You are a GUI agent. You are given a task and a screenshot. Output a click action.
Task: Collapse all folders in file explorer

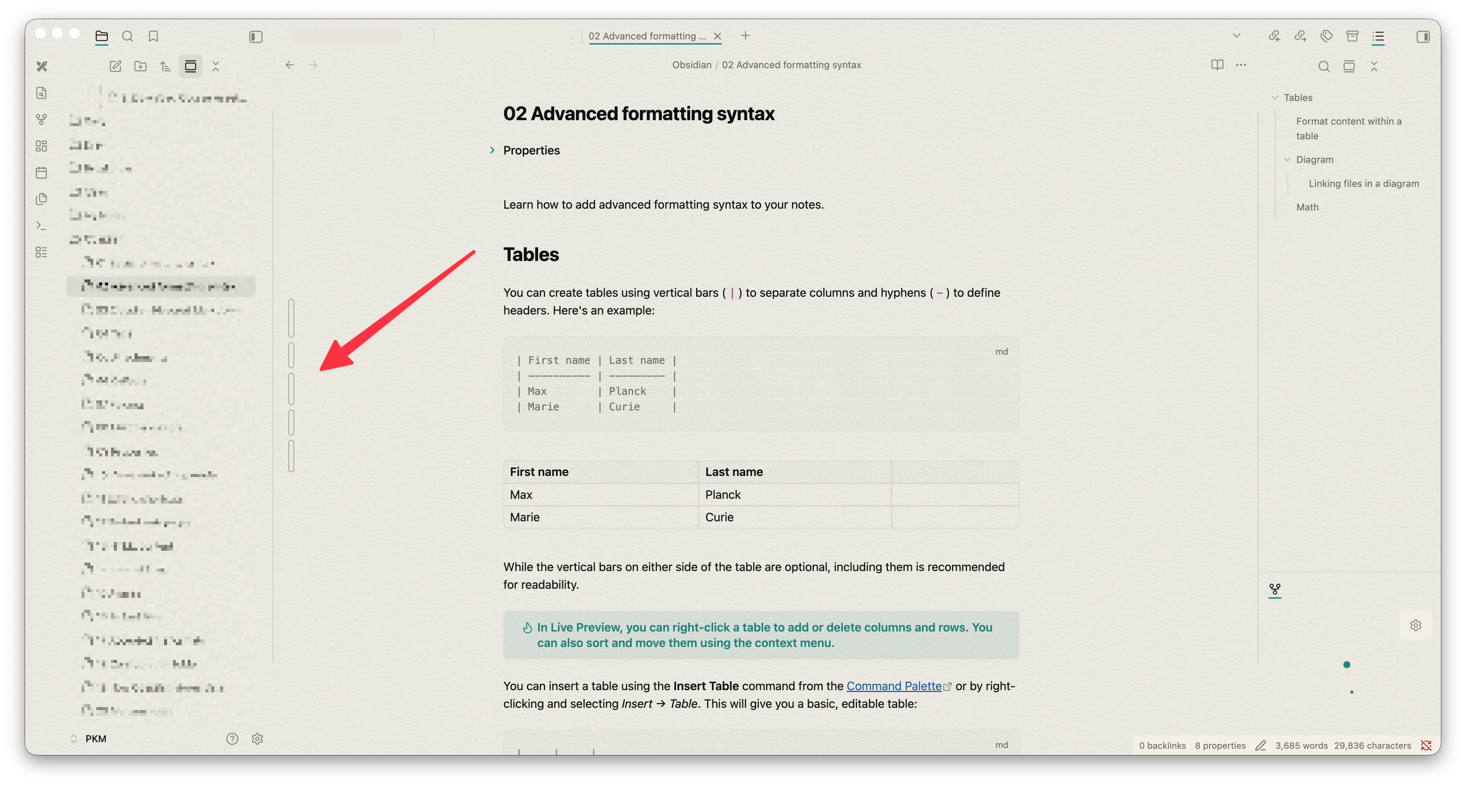pyautogui.click(x=216, y=67)
